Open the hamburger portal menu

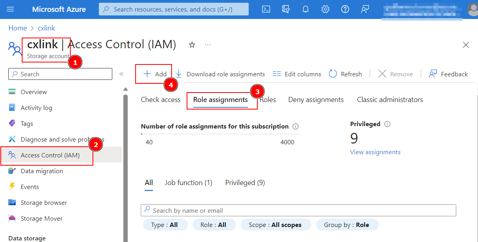tap(11, 9)
